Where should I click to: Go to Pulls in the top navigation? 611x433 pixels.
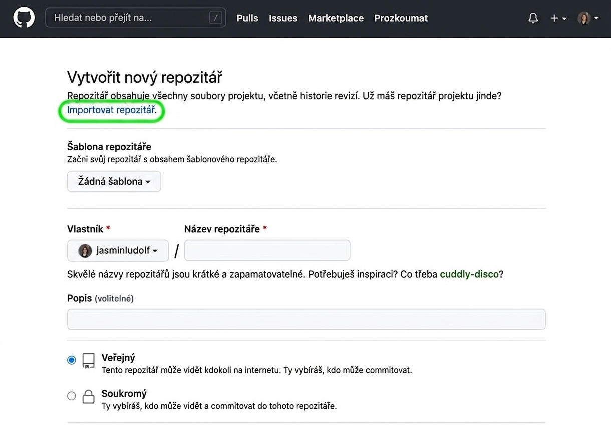[247, 18]
